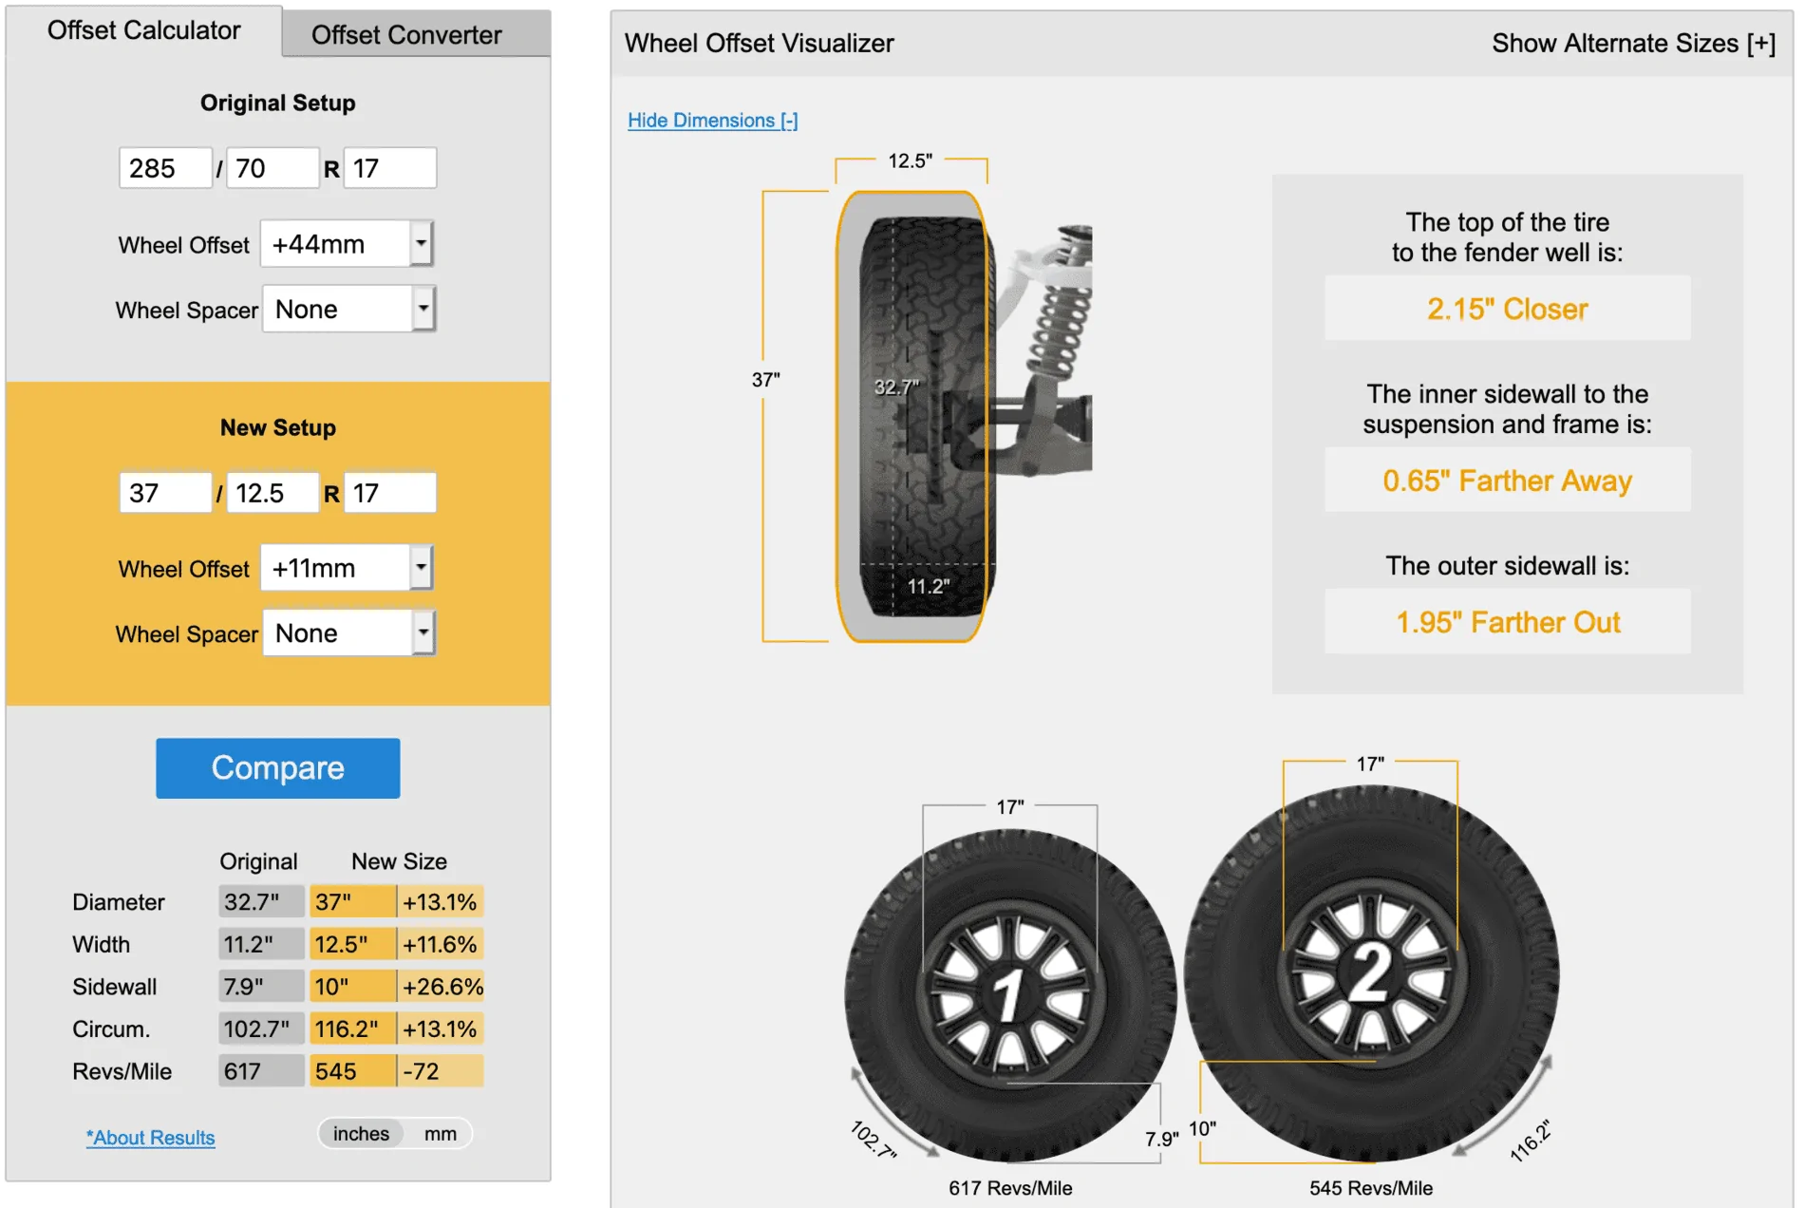Click the 37" height dimension label

coord(765,380)
